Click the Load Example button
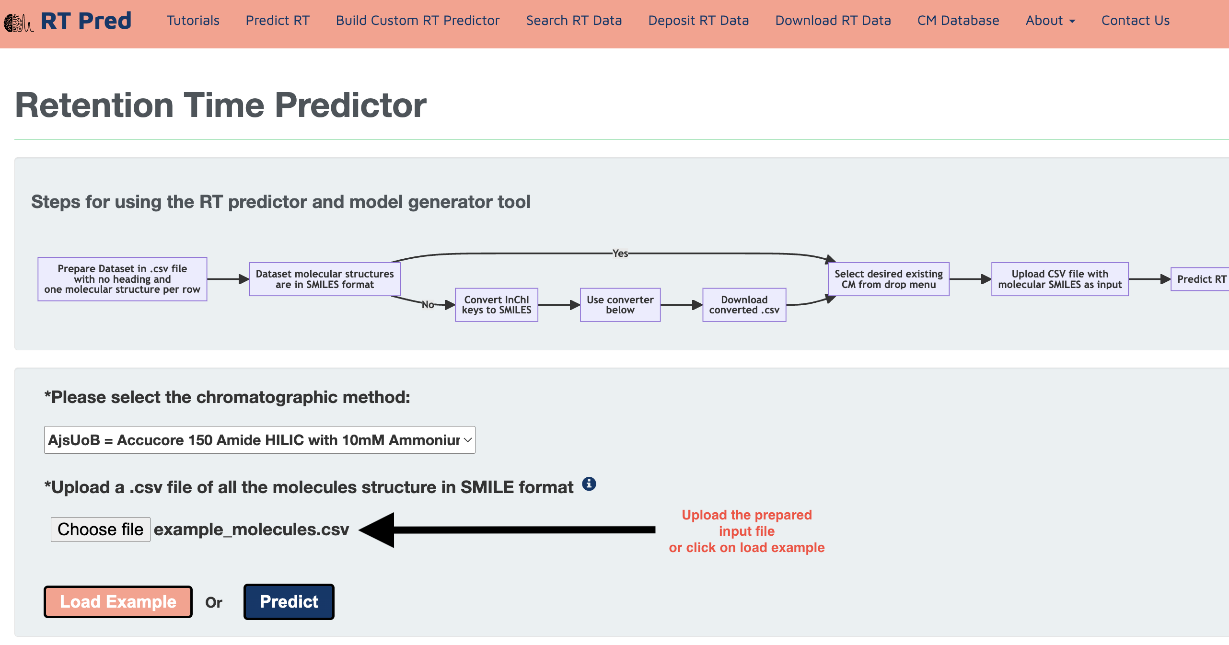Viewport: 1229px width, 645px height. point(118,602)
